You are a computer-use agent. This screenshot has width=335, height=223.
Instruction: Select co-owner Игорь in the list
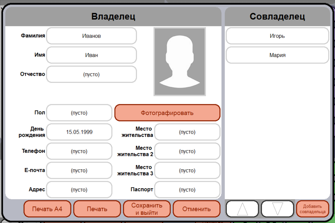tap(277, 36)
